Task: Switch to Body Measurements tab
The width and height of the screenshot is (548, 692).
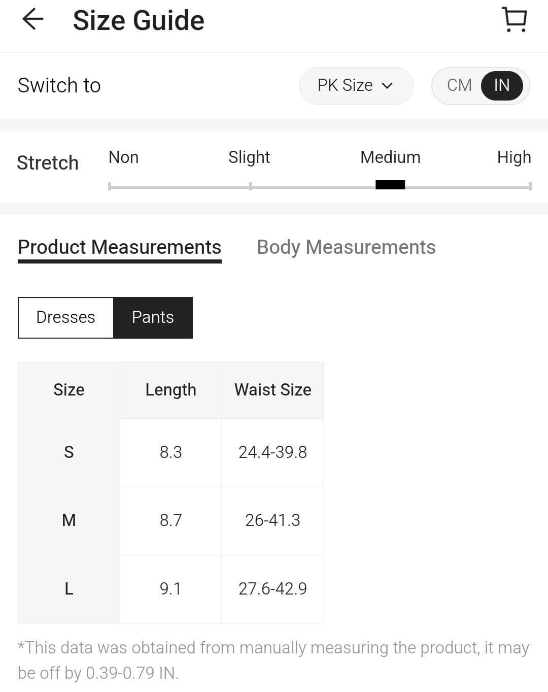Action: click(346, 247)
